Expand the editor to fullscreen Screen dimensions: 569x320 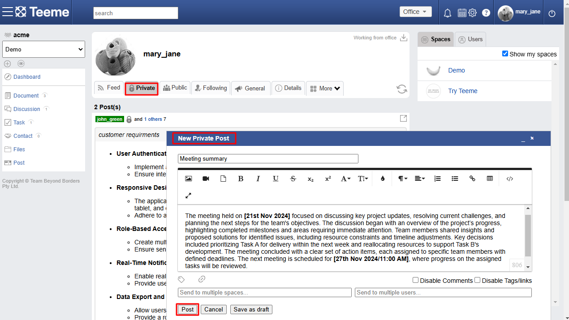click(x=188, y=196)
